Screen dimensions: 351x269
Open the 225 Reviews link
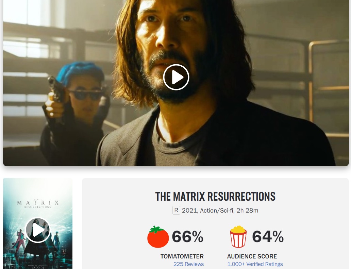pos(188,264)
